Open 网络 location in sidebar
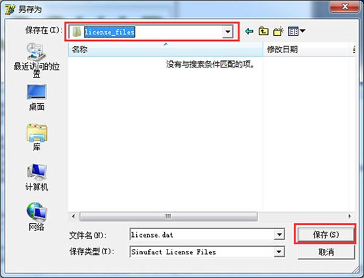The height and width of the screenshot is (278, 364). click(36, 217)
